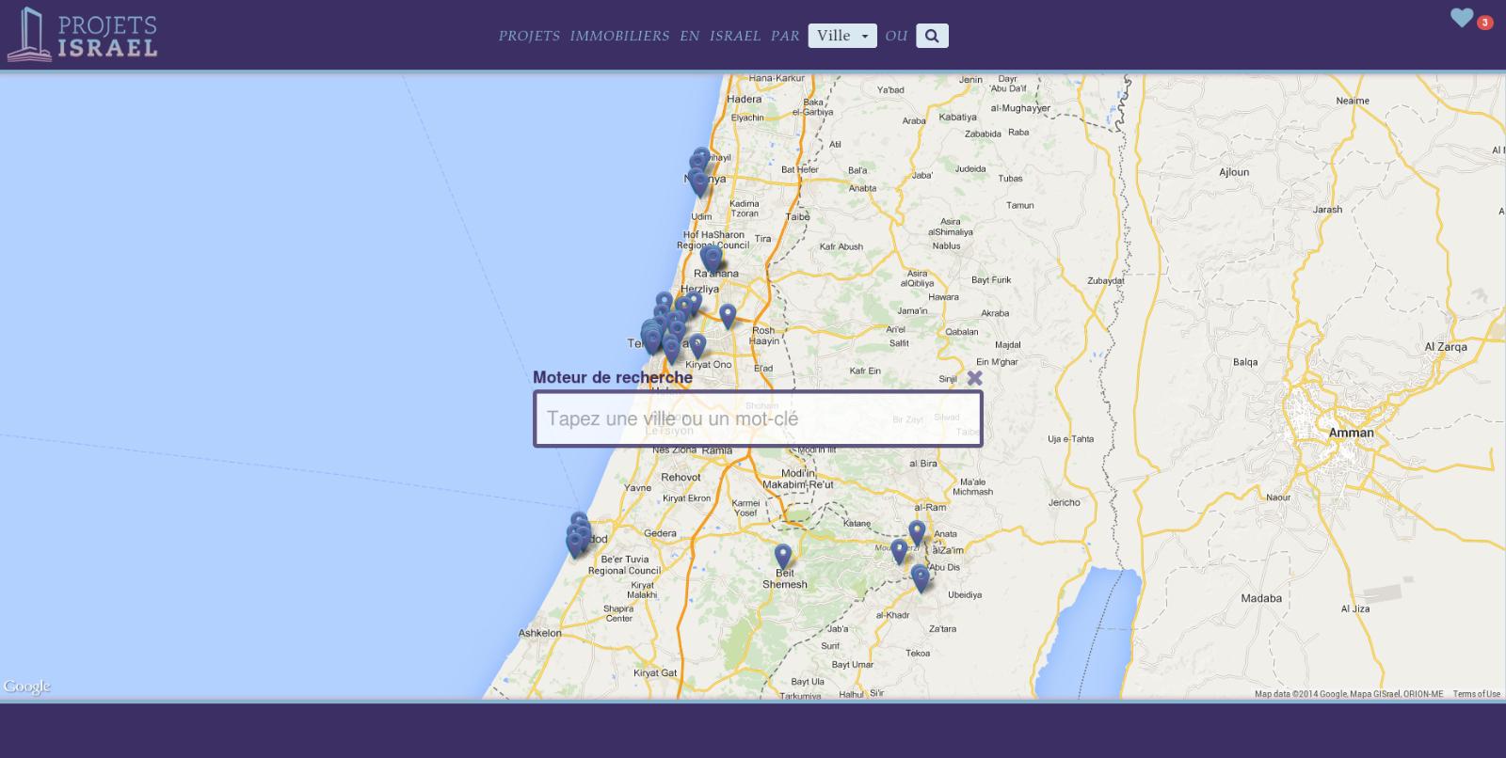1506x758 pixels.
Task: Click the Tubas label on map
Action: tap(1010, 179)
